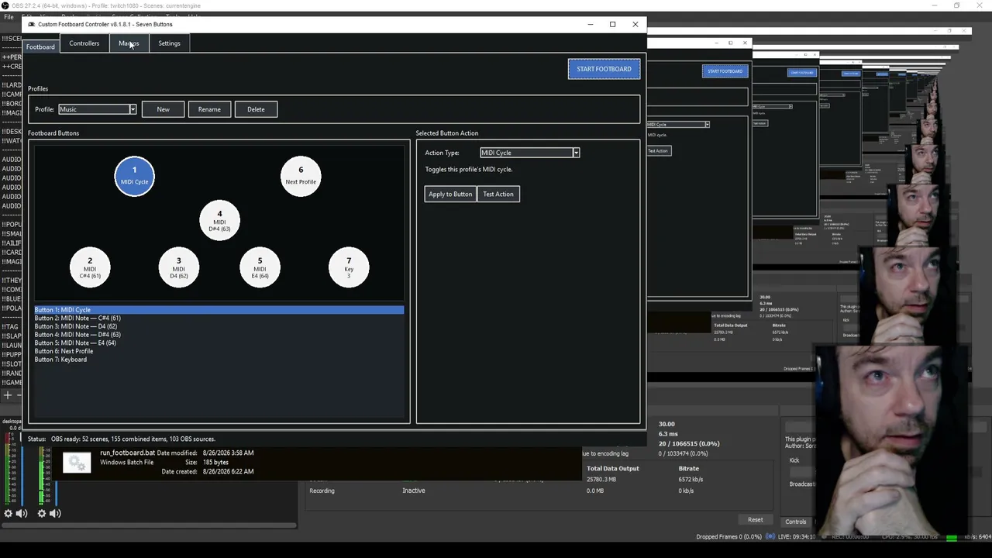Rename the current profile
Viewport: 992px width, 558px height.
click(209, 109)
